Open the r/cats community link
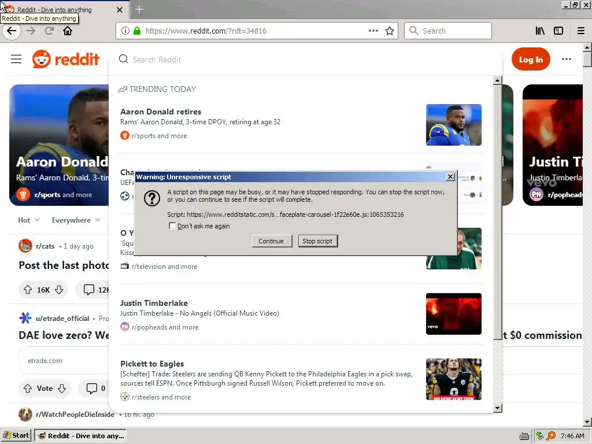 click(45, 246)
